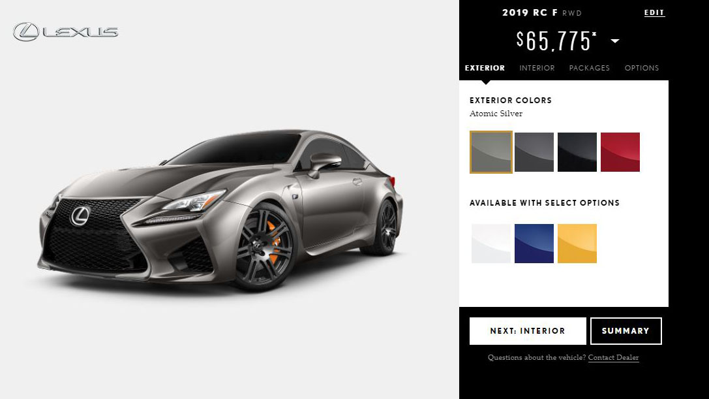This screenshot has height=399, width=709.
Task: Pick the blue exterior color swatch
Action: tap(534, 244)
